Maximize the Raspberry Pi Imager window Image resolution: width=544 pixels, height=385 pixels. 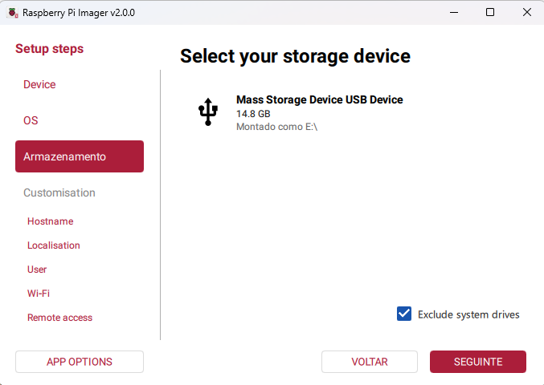[490, 13]
